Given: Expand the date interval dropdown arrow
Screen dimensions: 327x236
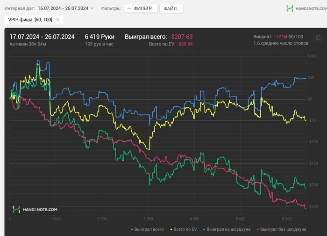Looking at the screenshot, I should [92, 8].
